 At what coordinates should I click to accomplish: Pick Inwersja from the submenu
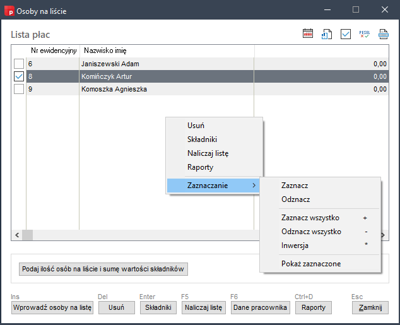pyautogui.click(x=321, y=245)
